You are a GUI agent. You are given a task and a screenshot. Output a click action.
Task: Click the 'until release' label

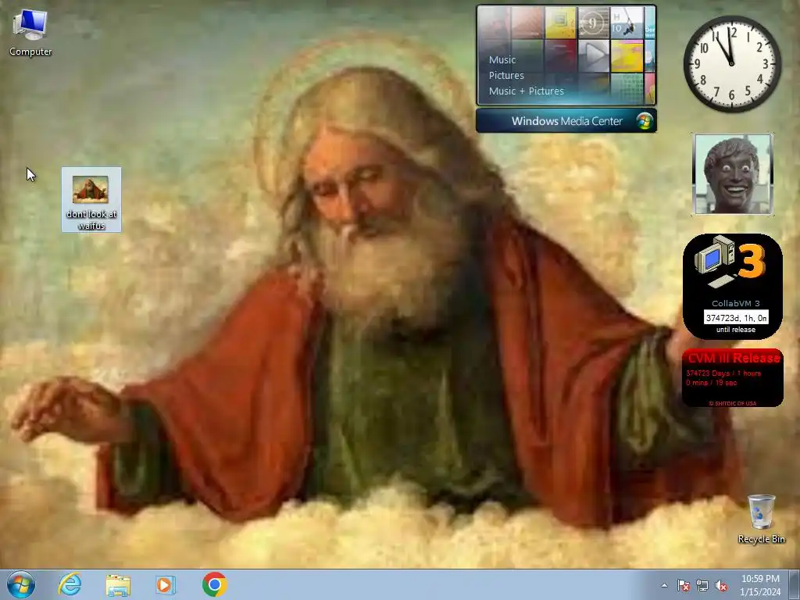tap(736, 330)
